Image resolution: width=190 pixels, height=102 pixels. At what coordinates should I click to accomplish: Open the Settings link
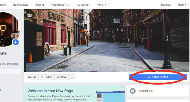coord(166,5)
